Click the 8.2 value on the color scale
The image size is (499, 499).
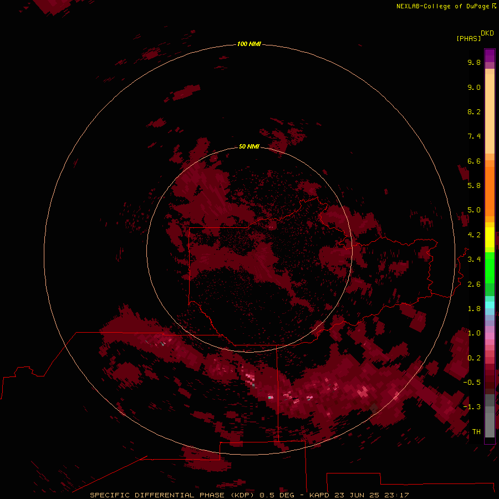click(x=474, y=111)
